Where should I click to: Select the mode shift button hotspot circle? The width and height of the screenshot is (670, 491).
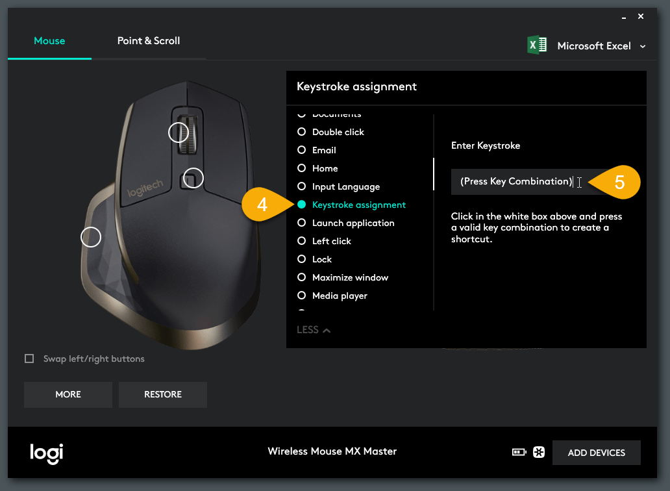193,178
